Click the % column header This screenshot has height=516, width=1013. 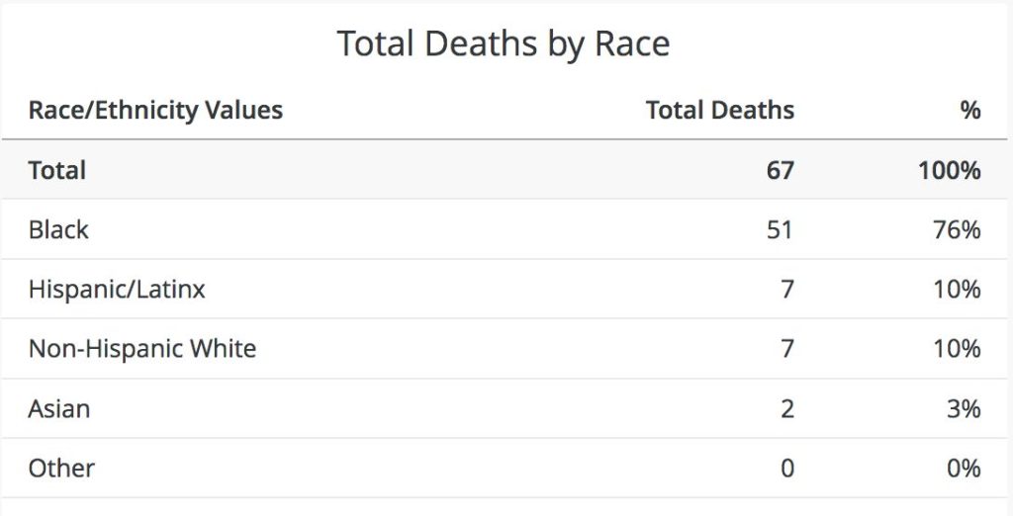coord(969,110)
